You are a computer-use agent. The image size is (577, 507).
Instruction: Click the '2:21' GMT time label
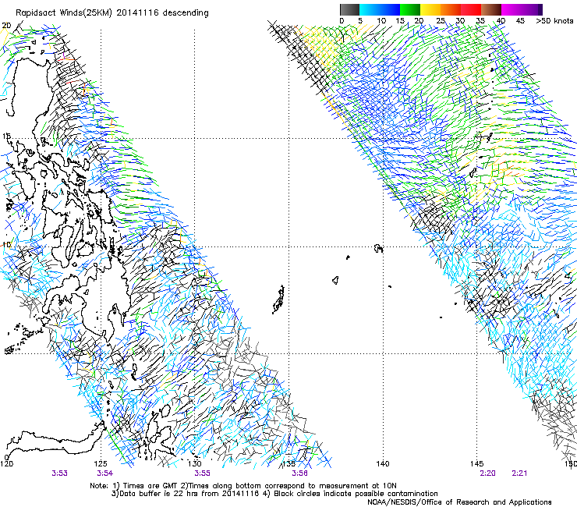519,473
